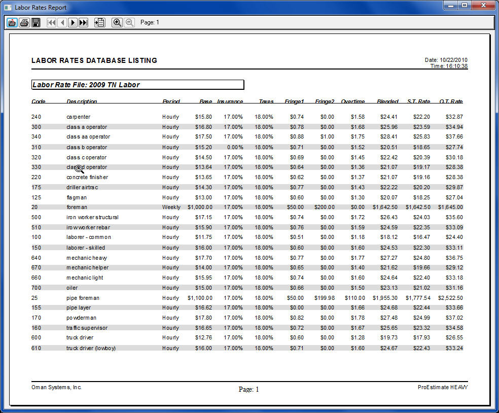
Task: Select the 'S.T. Rate' column header
Action: [419, 101]
